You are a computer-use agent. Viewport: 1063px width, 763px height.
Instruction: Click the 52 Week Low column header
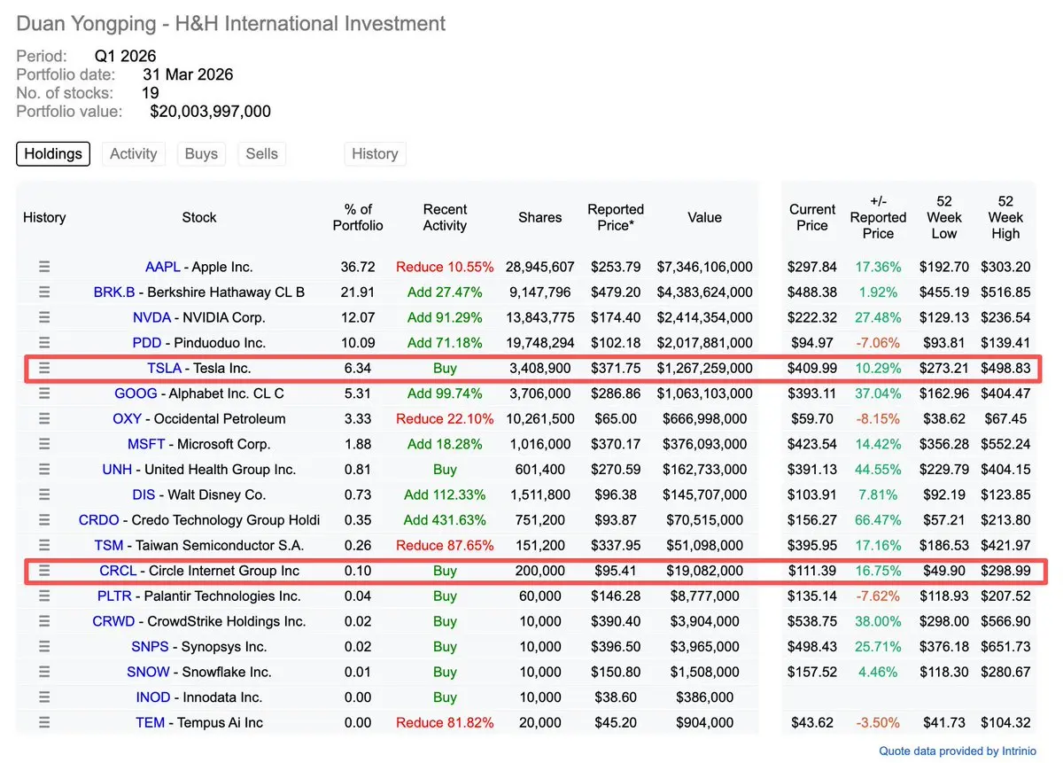click(944, 217)
